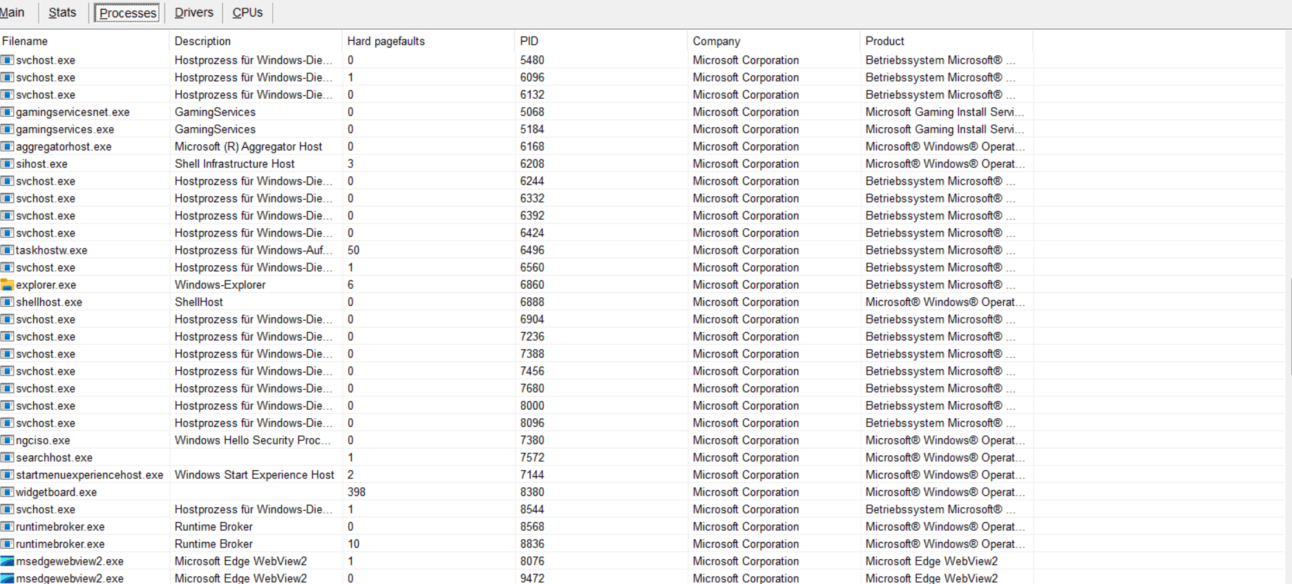1292x584 pixels.
Task: Click the ngciso.exe process icon
Action: pos(7,440)
